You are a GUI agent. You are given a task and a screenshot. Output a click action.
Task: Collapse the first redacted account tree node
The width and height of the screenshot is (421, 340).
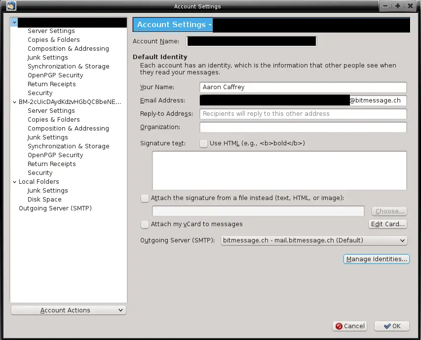click(14, 22)
